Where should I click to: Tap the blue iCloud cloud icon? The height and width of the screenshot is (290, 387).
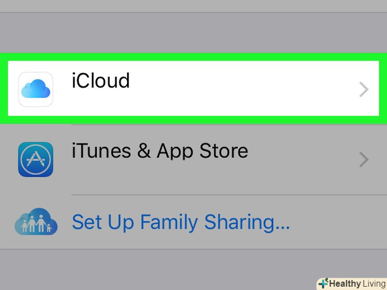pos(36,89)
